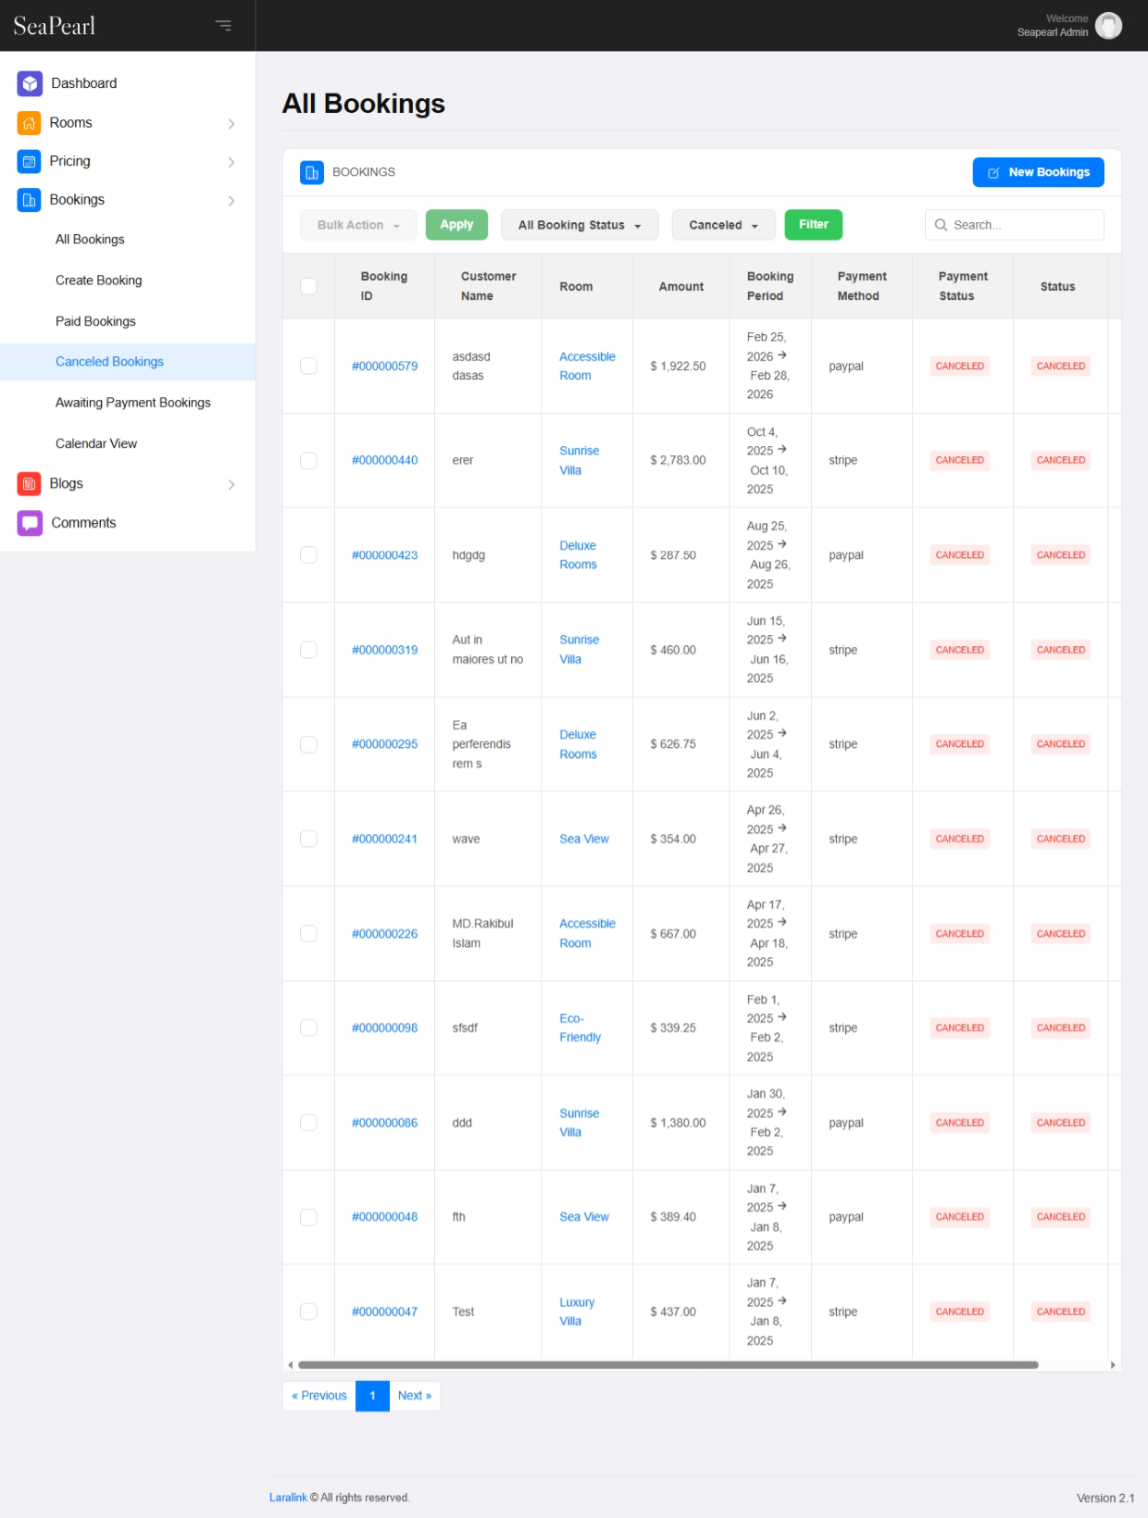The image size is (1148, 1518).
Task: Open Calendar View from sidebar
Action: coord(96,443)
